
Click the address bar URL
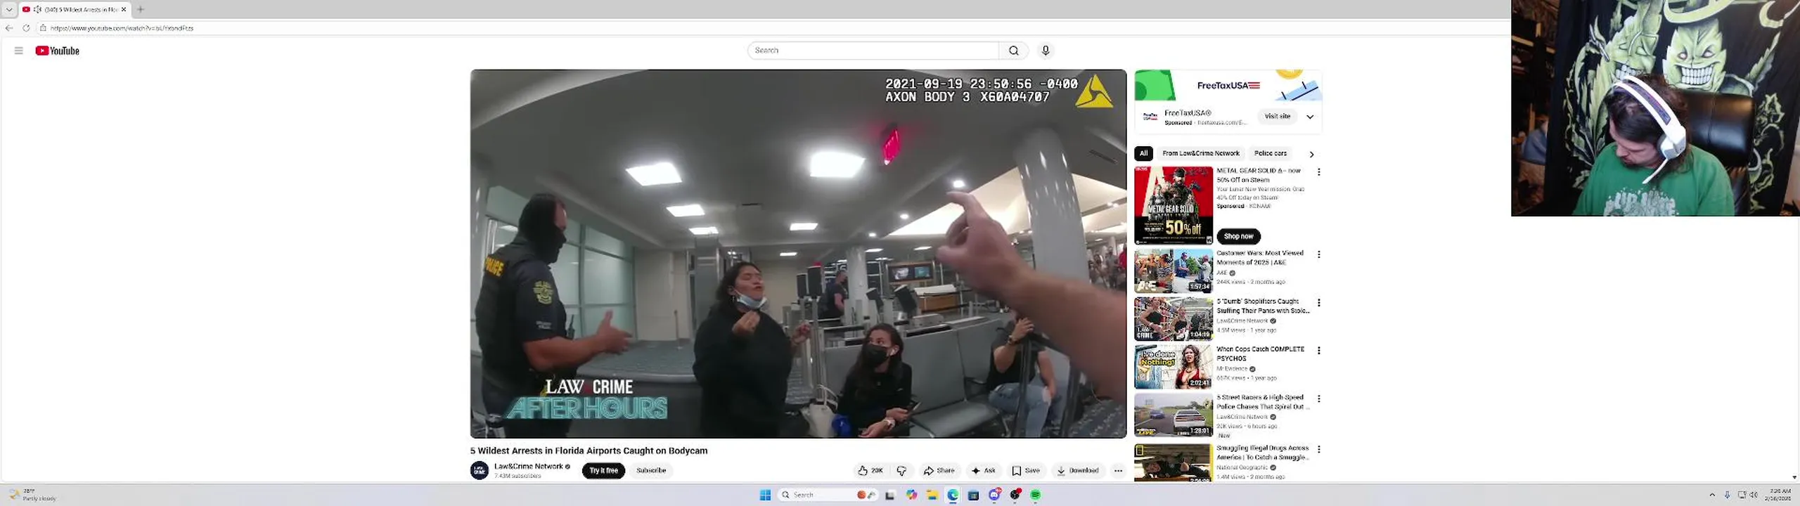click(x=122, y=28)
